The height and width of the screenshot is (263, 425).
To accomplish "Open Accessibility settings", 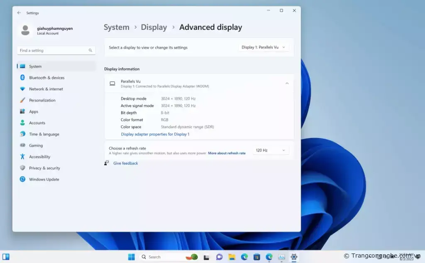I will (39, 157).
